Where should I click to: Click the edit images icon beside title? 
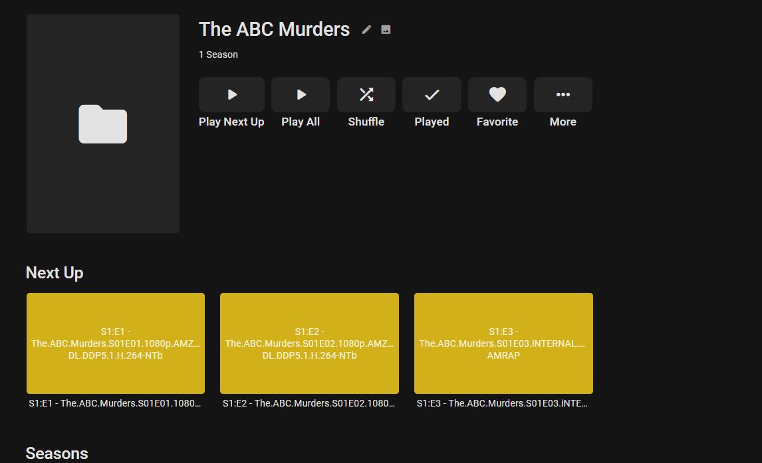click(x=386, y=30)
